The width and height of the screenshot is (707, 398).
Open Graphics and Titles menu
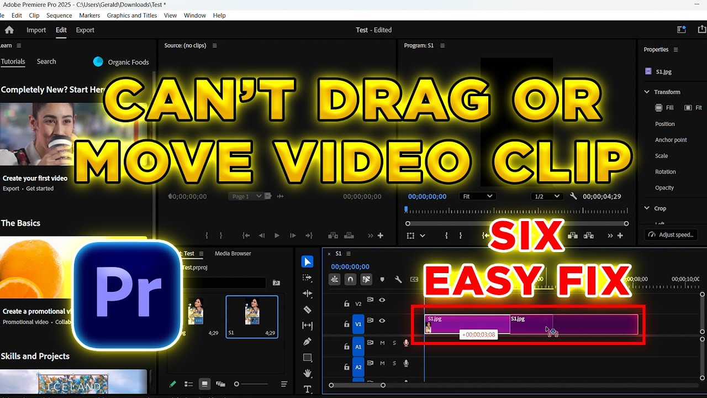pyautogui.click(x=132, y=15)
